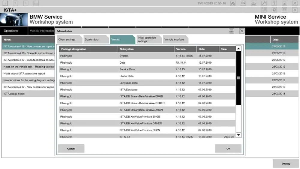Close the Administration dialog
The image size is (300, 169).
[x=241, y=31]
